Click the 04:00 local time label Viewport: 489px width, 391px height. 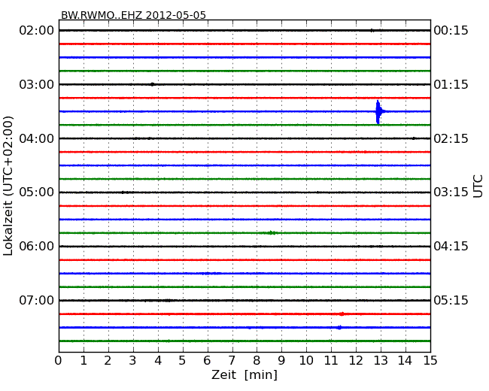pos(37,138)
